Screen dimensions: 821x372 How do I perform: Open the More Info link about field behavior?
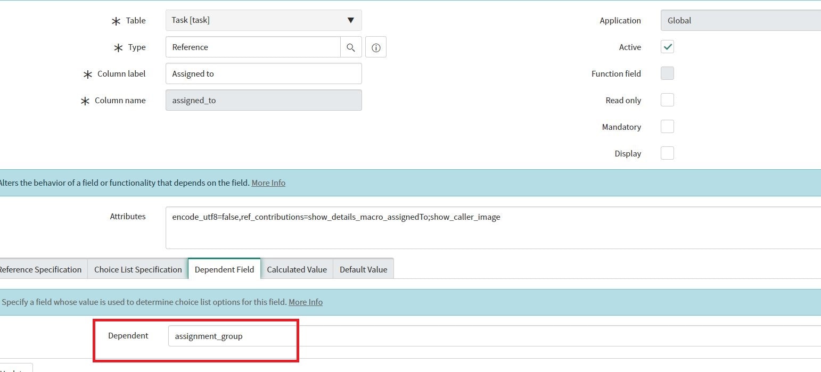(268, 183)
